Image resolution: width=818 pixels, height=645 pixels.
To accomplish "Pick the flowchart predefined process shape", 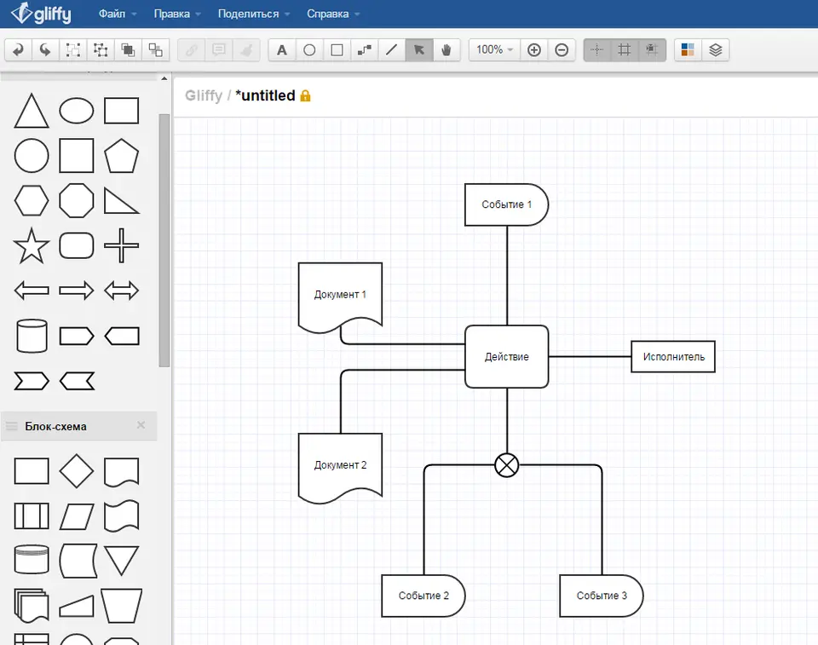I will click(32, 516).
